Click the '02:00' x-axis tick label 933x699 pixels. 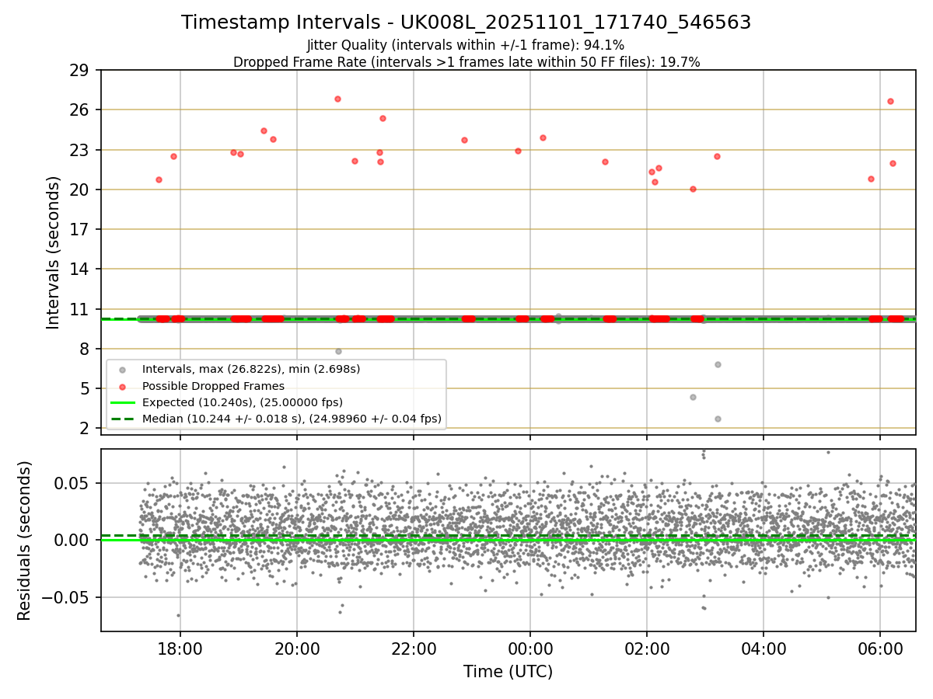[x=647, y=649]
